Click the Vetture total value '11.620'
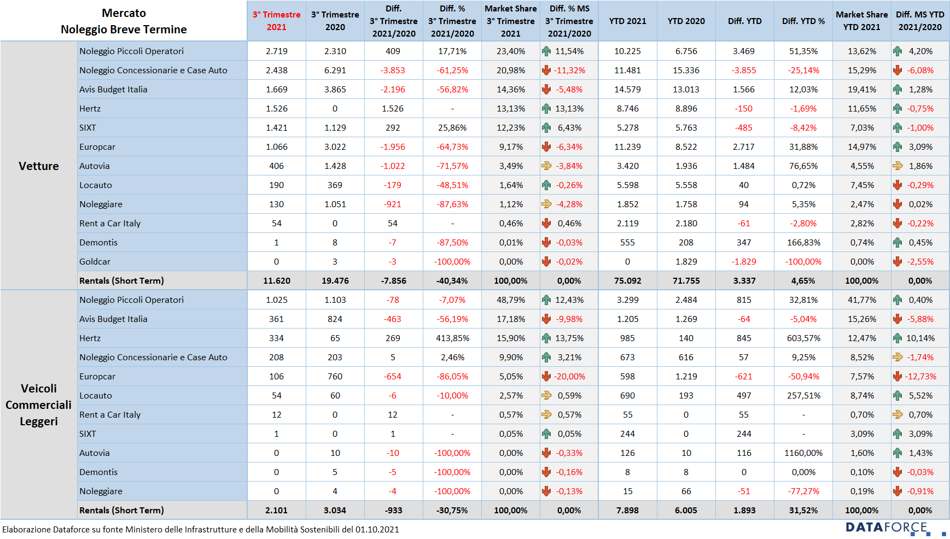The height and width of the screenshot is (539, 950). pyautogui.click(x=276, y=281)
